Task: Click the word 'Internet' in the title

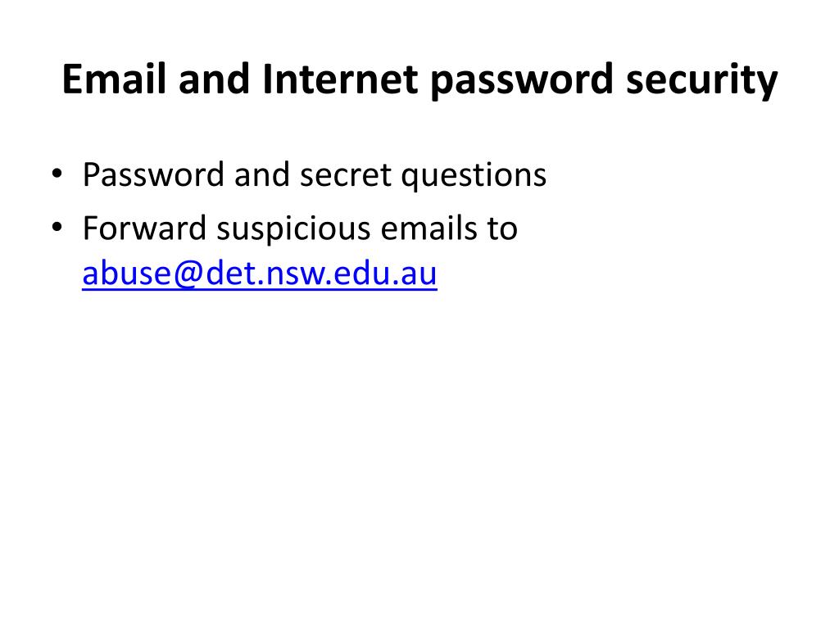Action: click(x=340, y=79)
